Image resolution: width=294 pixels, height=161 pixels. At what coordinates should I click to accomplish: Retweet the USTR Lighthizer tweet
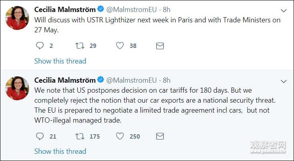80,46
